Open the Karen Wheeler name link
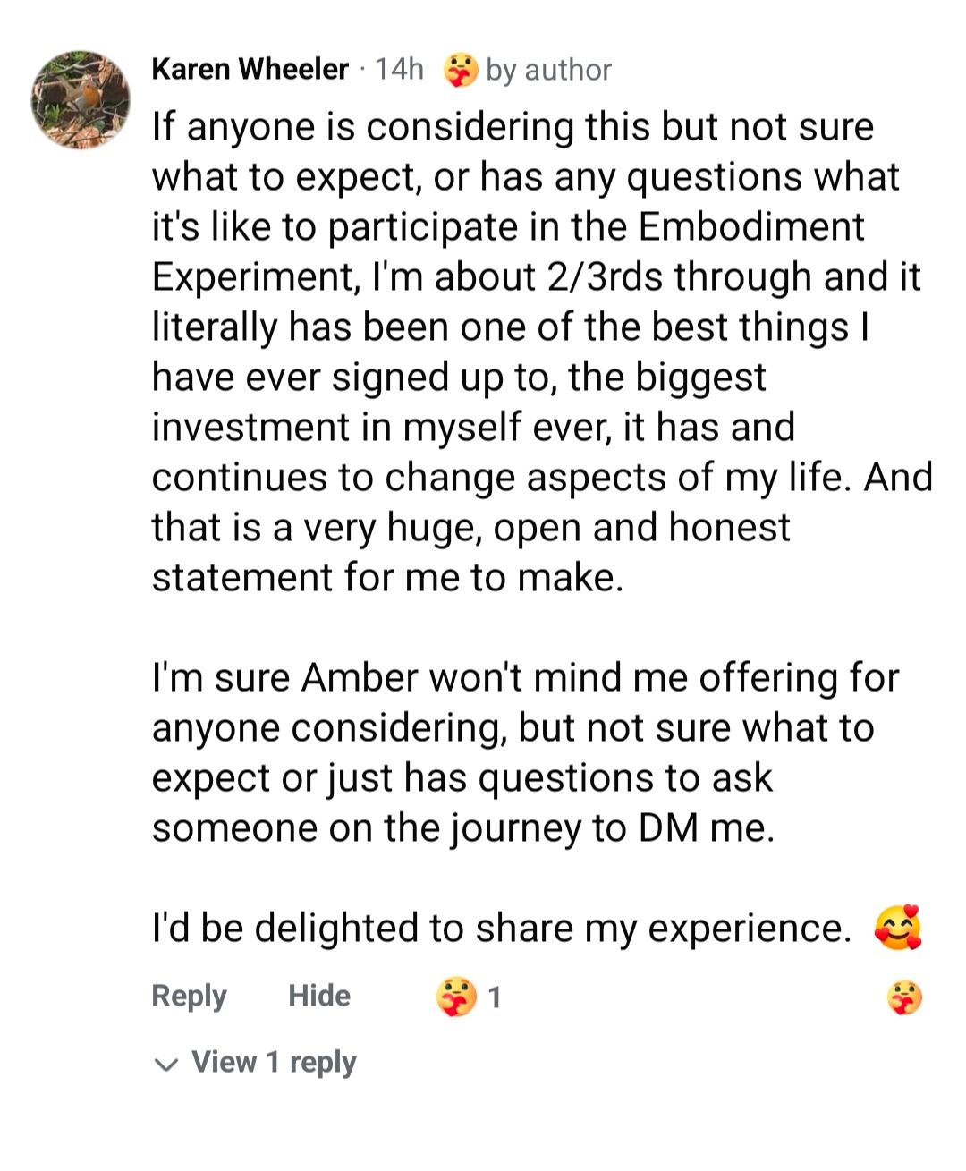This screenshot has width=966, height=1171. click(x=250, y=69)
